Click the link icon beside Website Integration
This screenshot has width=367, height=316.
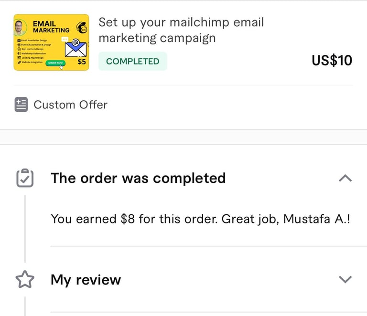click(19, 62)
